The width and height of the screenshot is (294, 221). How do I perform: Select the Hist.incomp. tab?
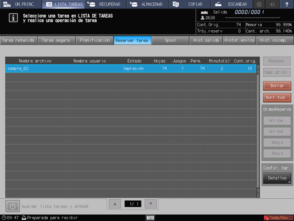pos(275,40)
